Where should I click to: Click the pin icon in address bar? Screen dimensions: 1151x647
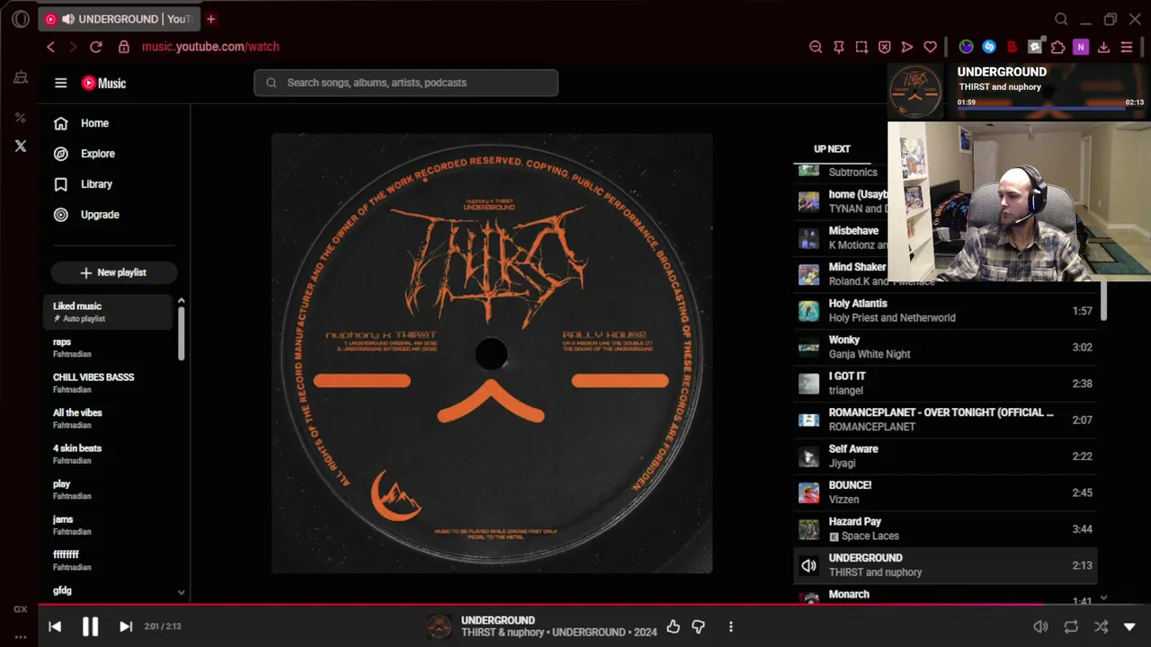click(x=839, y=47)
